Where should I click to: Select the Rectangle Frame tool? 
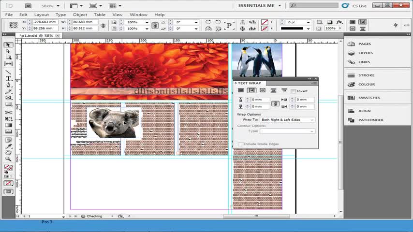[8, 98]
